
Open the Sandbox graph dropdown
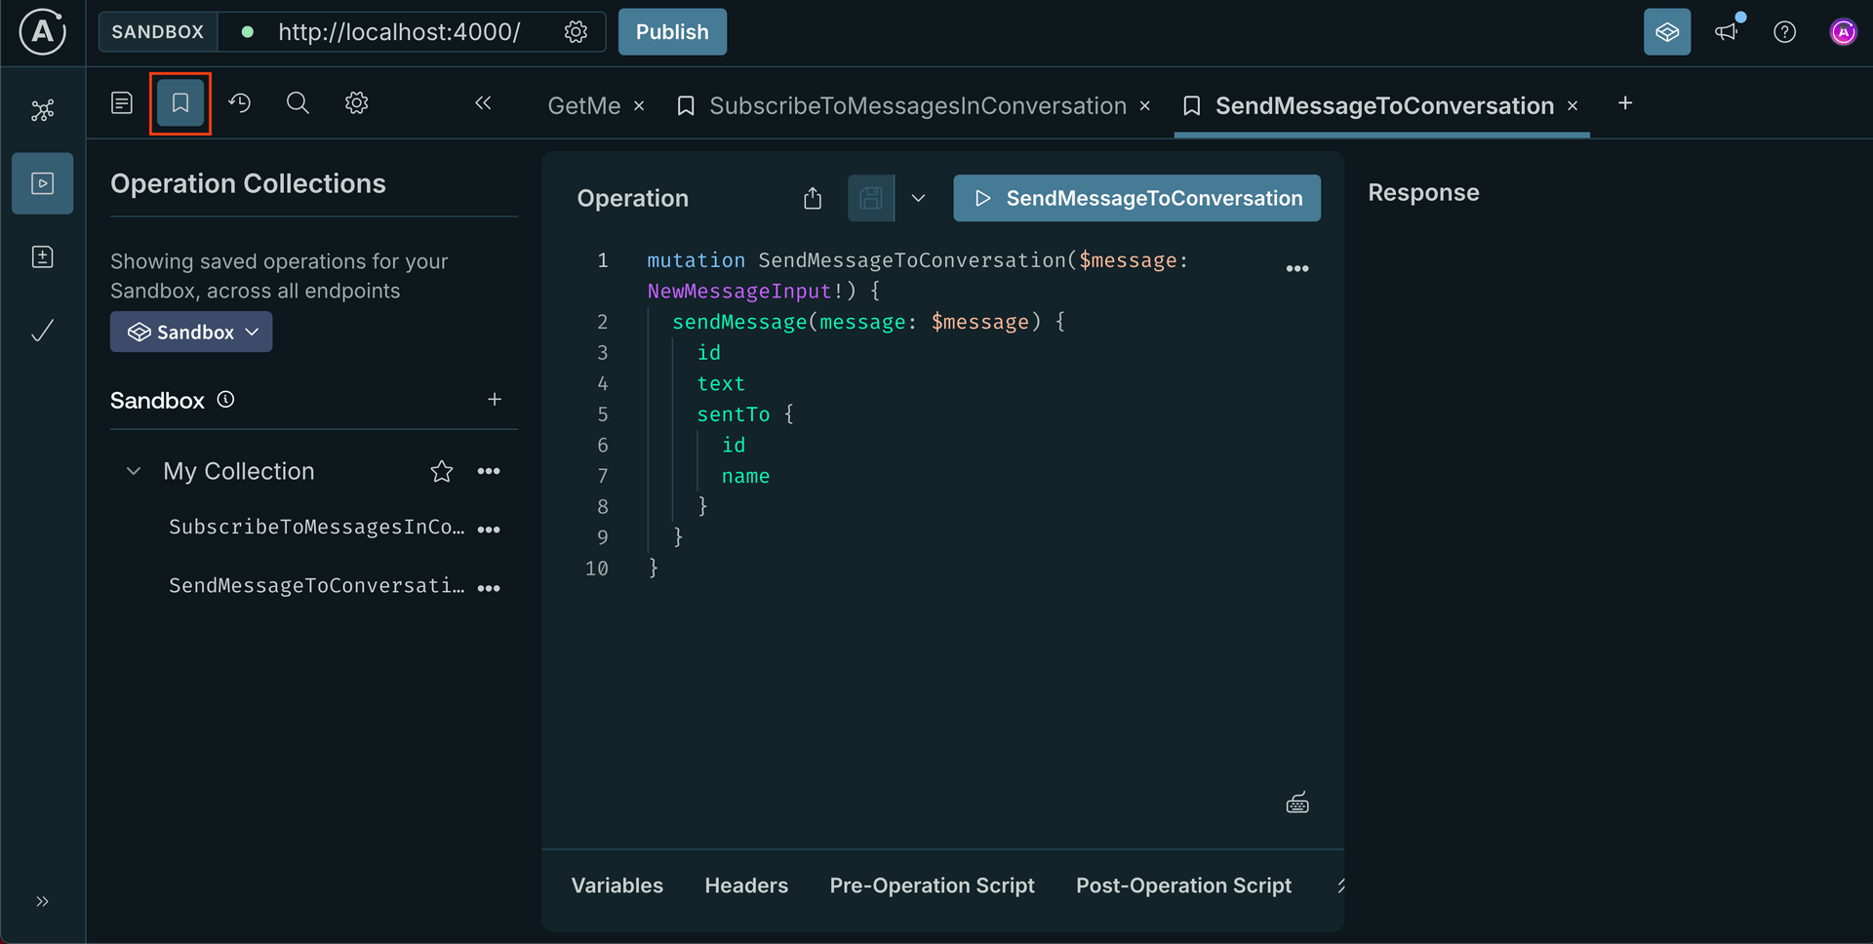click(x=190, y=332)
